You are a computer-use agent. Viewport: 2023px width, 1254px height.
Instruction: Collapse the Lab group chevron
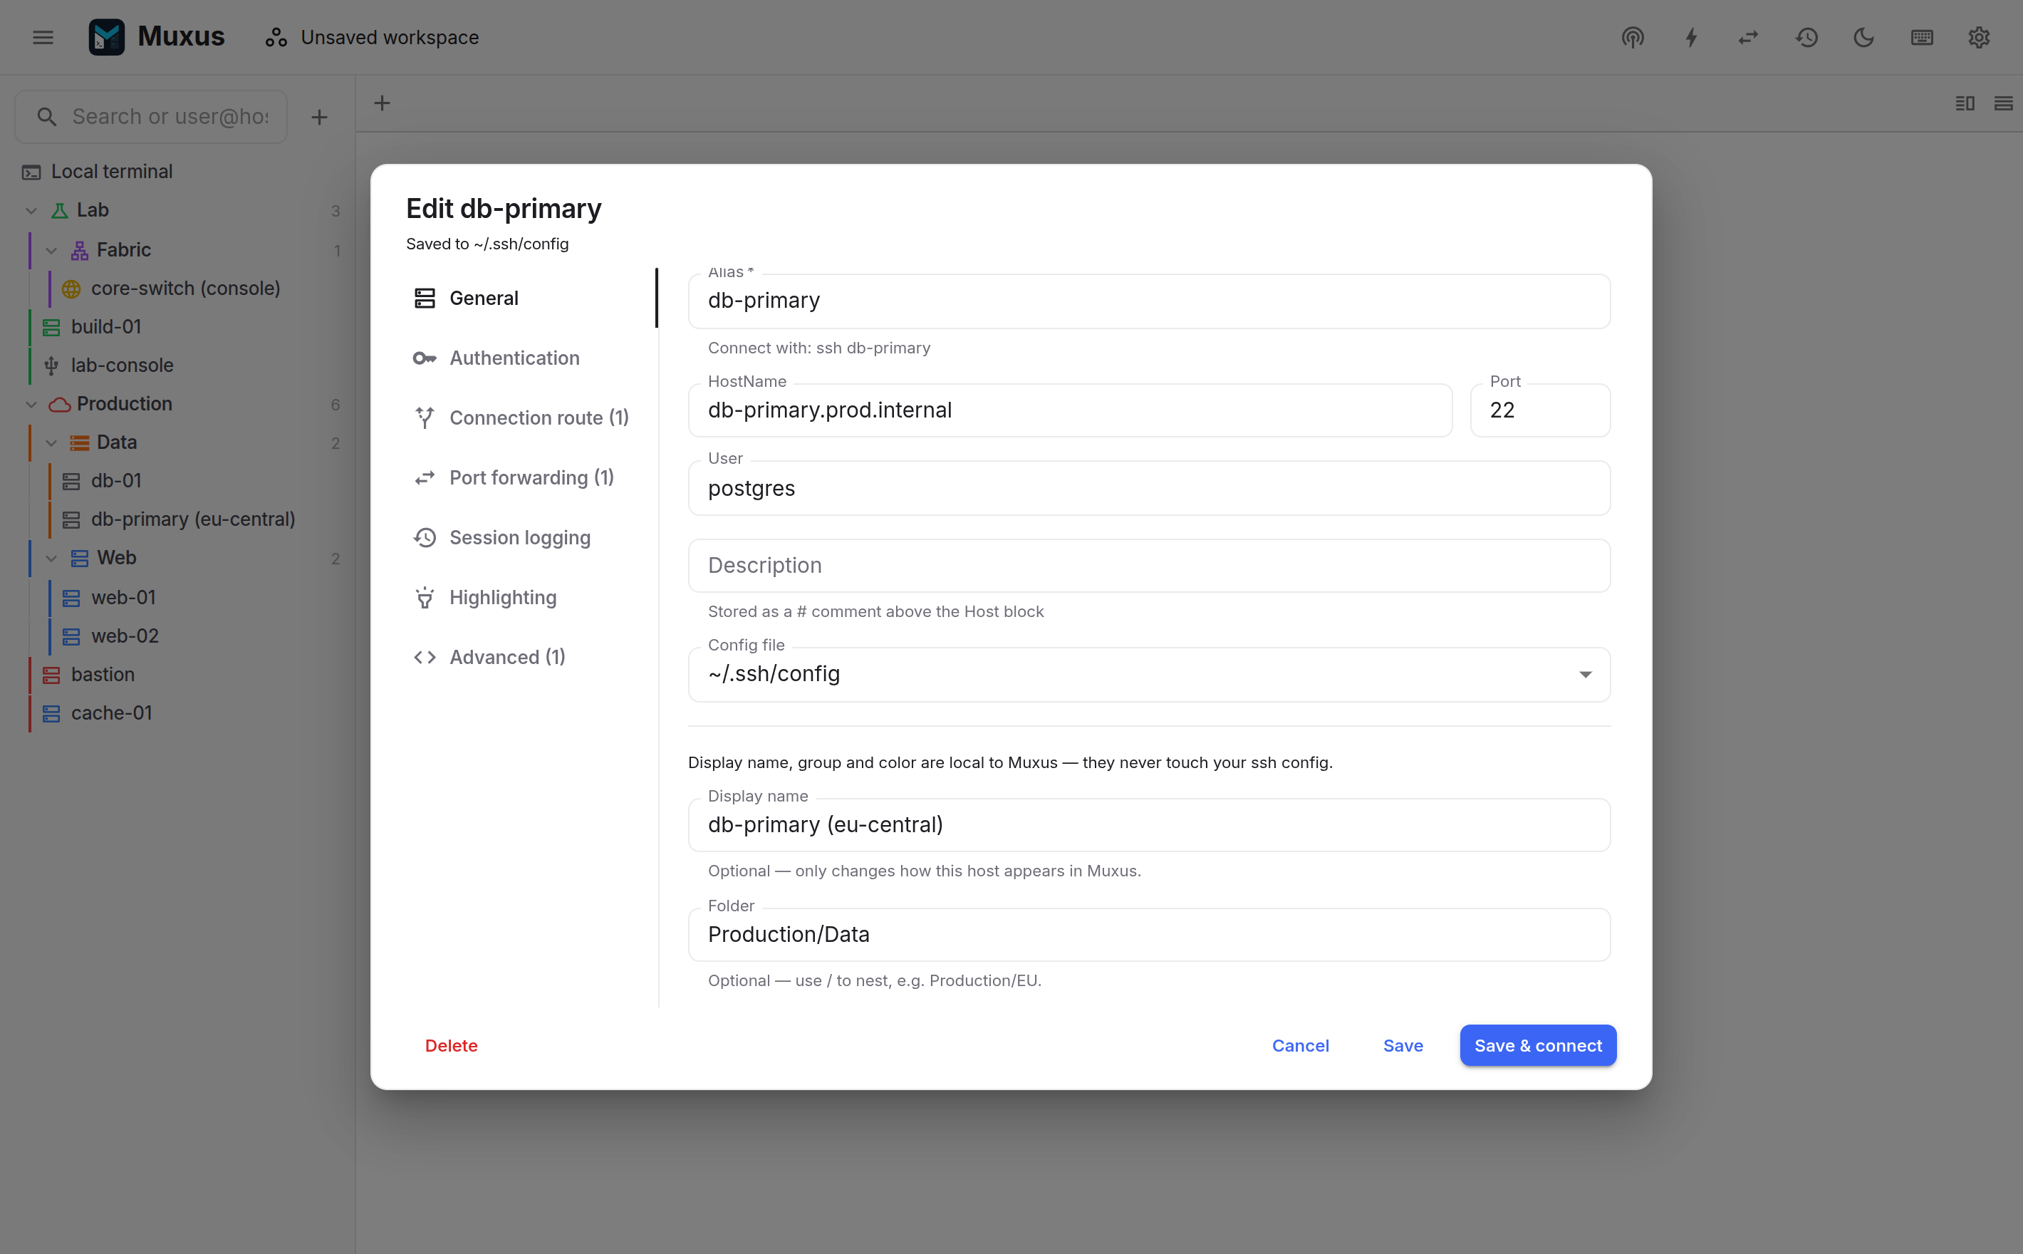click(x=31, y=211)
